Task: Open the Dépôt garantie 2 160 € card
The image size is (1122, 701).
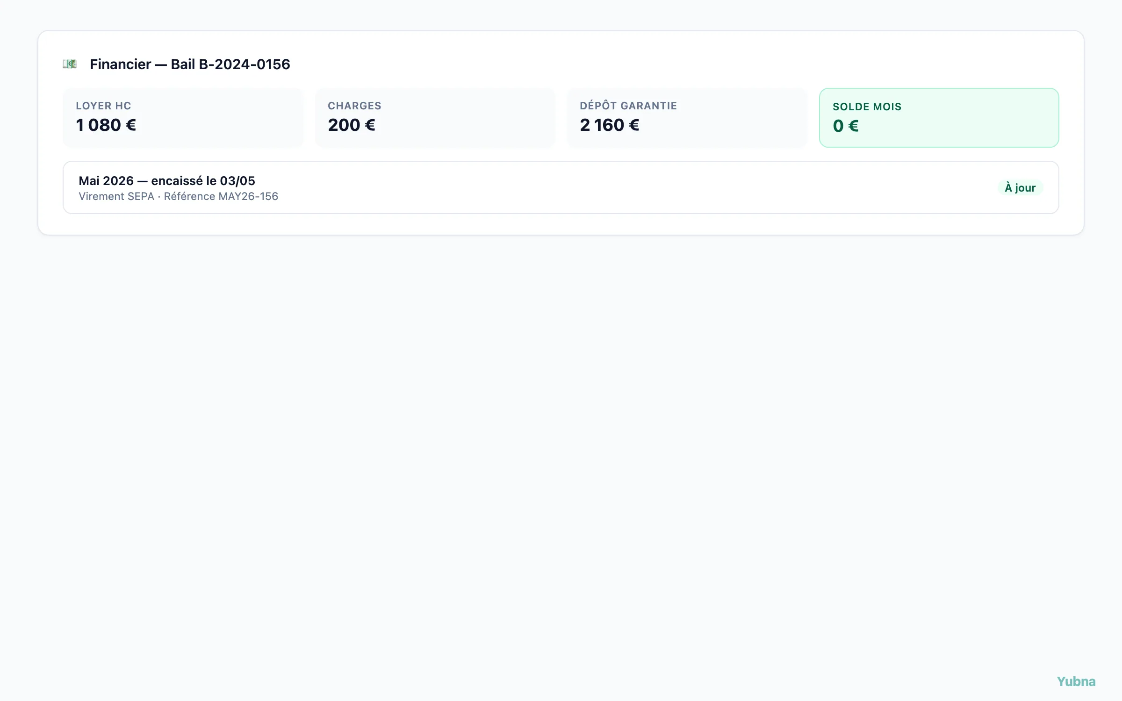Action: (x=687, y=118)
